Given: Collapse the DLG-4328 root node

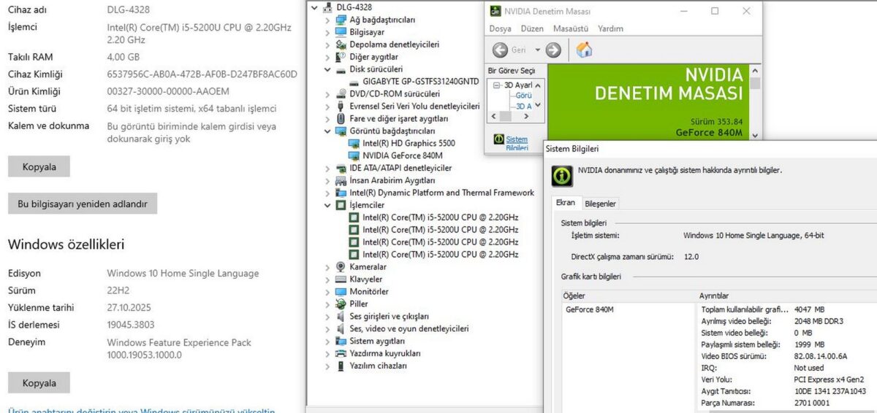Looking at the screenshot, I should click(314, 7).
